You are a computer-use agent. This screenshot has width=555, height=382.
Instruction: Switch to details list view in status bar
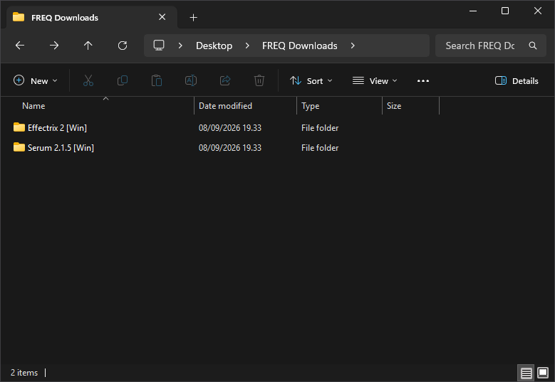click(526, 373)
